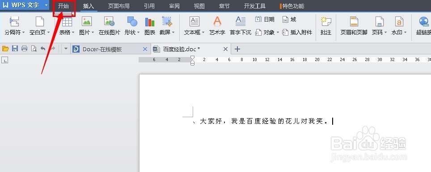Image resolution: width=431 pixels, height=172 pixels.
Task: Select the 插入 ribbon tab
Action: click(89, 6)
